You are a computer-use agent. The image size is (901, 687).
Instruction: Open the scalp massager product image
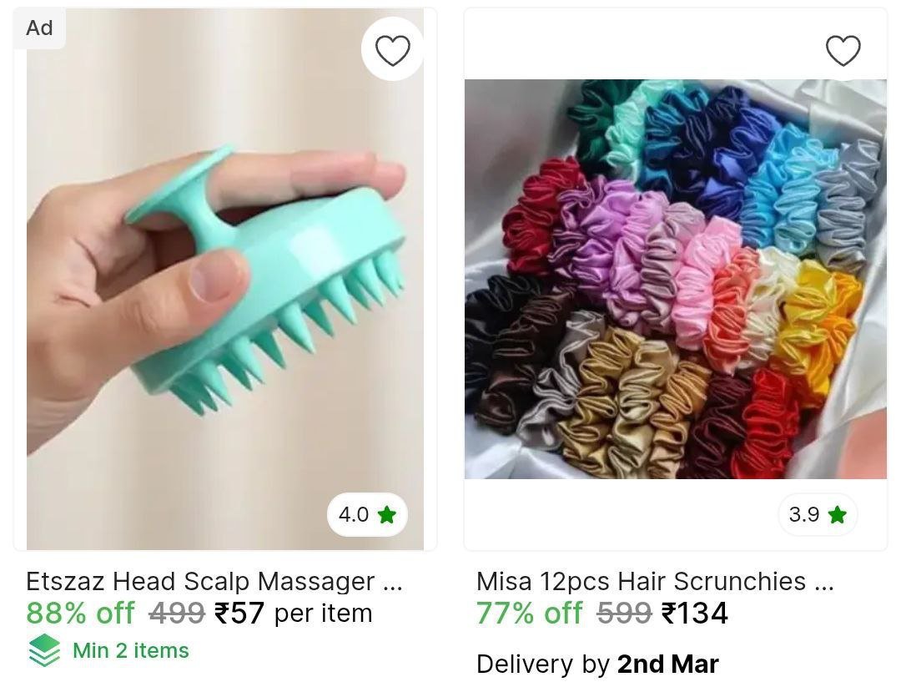pyautogui.click(x=225, y=279)
